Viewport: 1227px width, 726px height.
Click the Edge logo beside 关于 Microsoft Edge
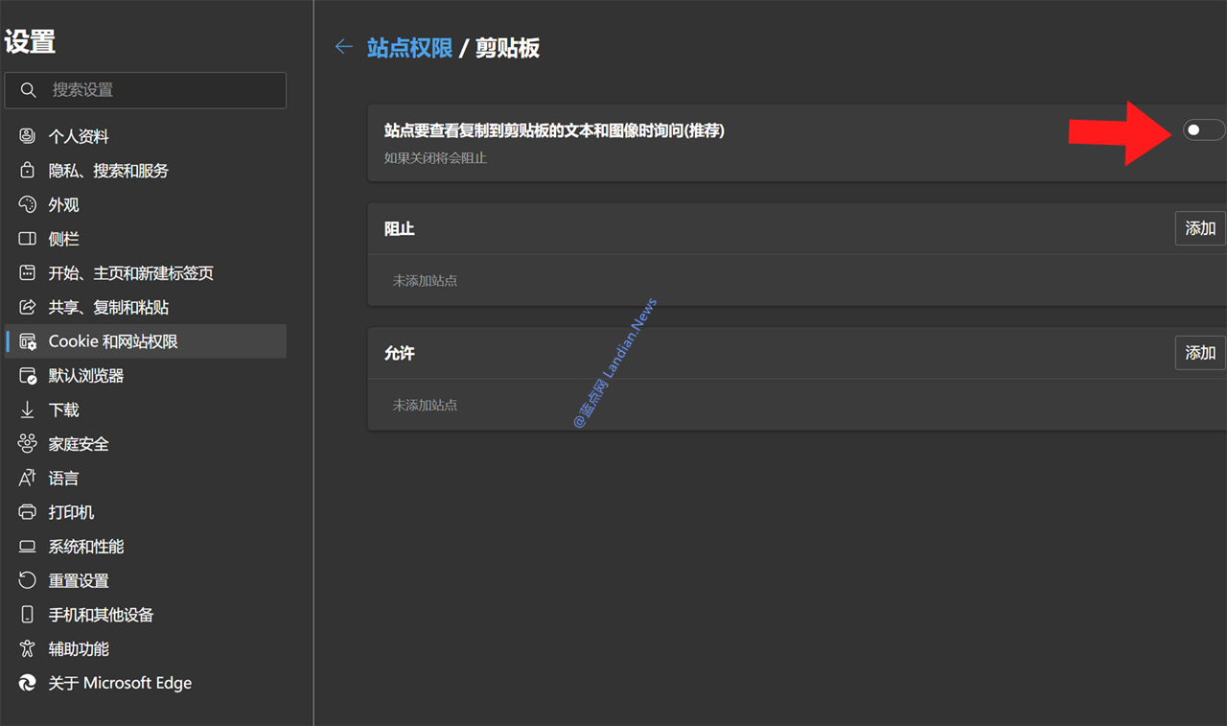click(x=28, y=683)
